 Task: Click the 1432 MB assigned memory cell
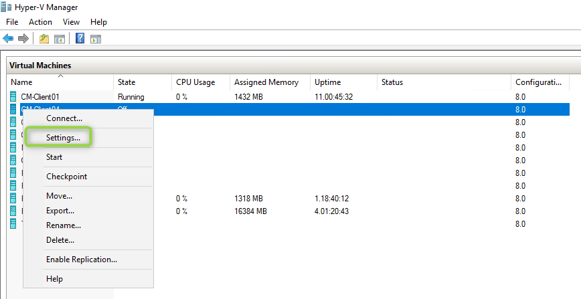[x=248, y=97]
